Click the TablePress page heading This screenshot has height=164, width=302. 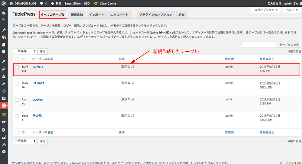(x=24, y=14)
